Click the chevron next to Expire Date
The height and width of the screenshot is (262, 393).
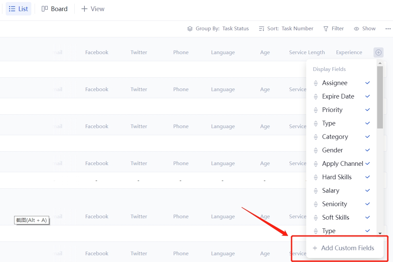pyautogui.click(x=367, y=96)
